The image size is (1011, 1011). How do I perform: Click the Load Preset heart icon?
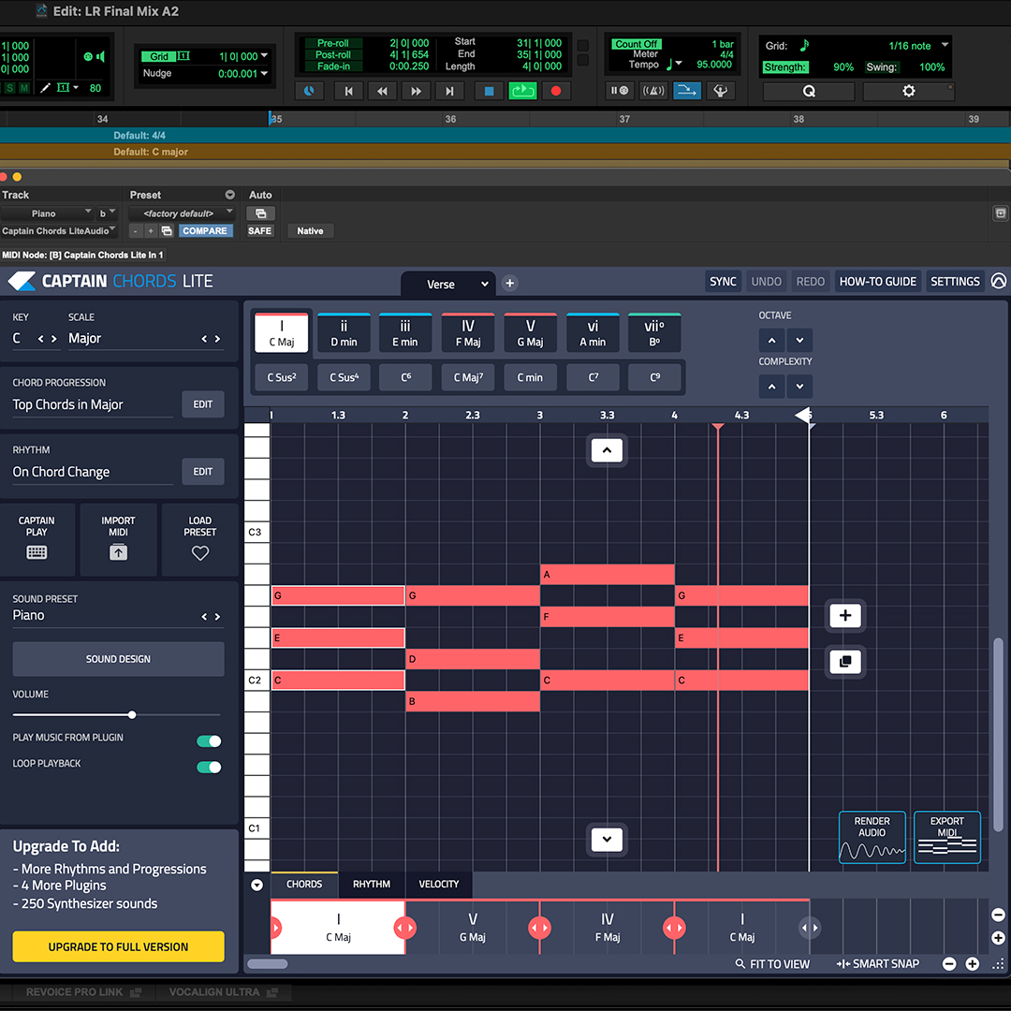(200, 553)
